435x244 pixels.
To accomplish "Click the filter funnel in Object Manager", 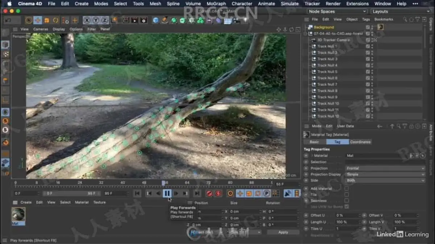I will pyautogui.click(x=417, y=19).
